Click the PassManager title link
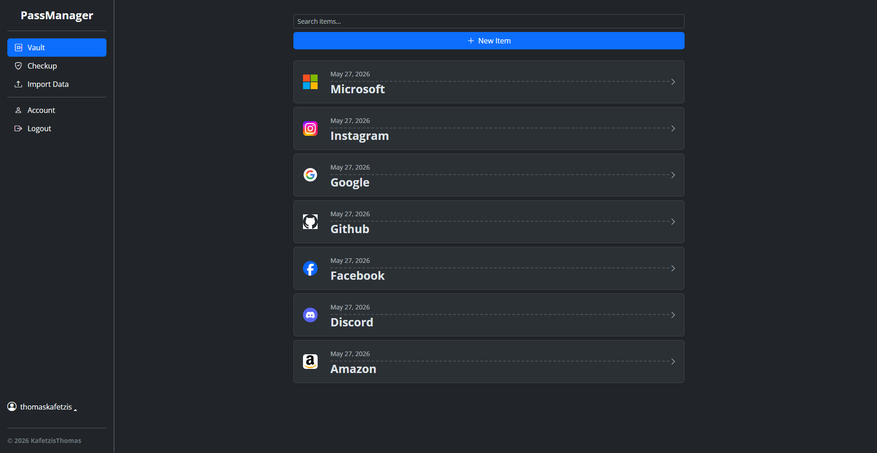The height and width of the screenshot is (453, 877). pos(57,16)
